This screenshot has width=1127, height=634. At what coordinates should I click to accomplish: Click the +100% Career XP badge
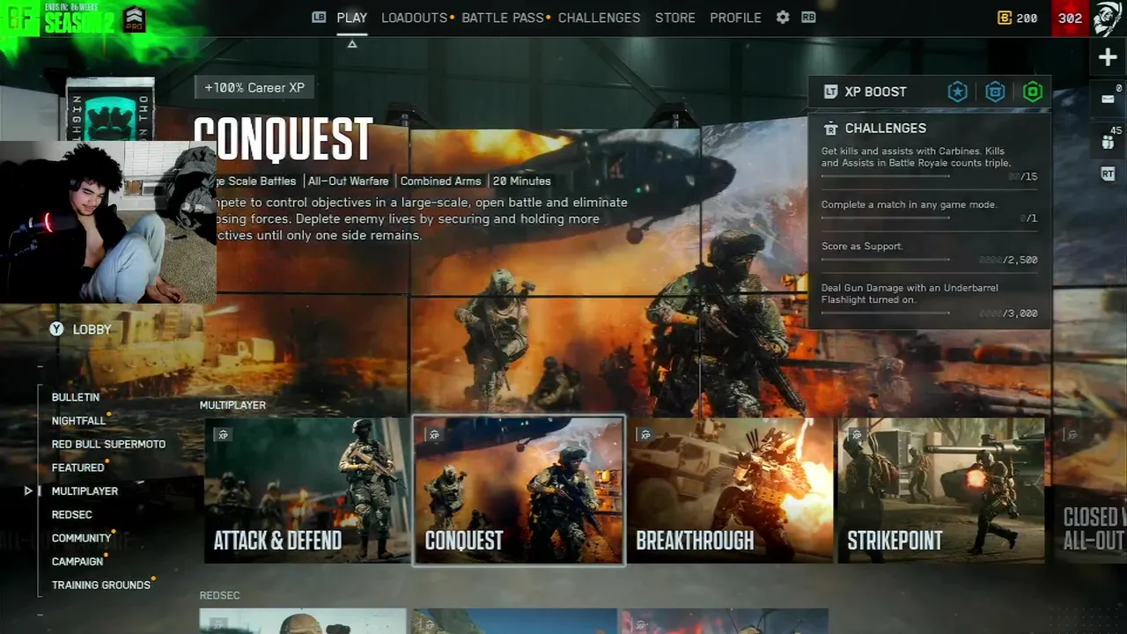pos(254,88)
